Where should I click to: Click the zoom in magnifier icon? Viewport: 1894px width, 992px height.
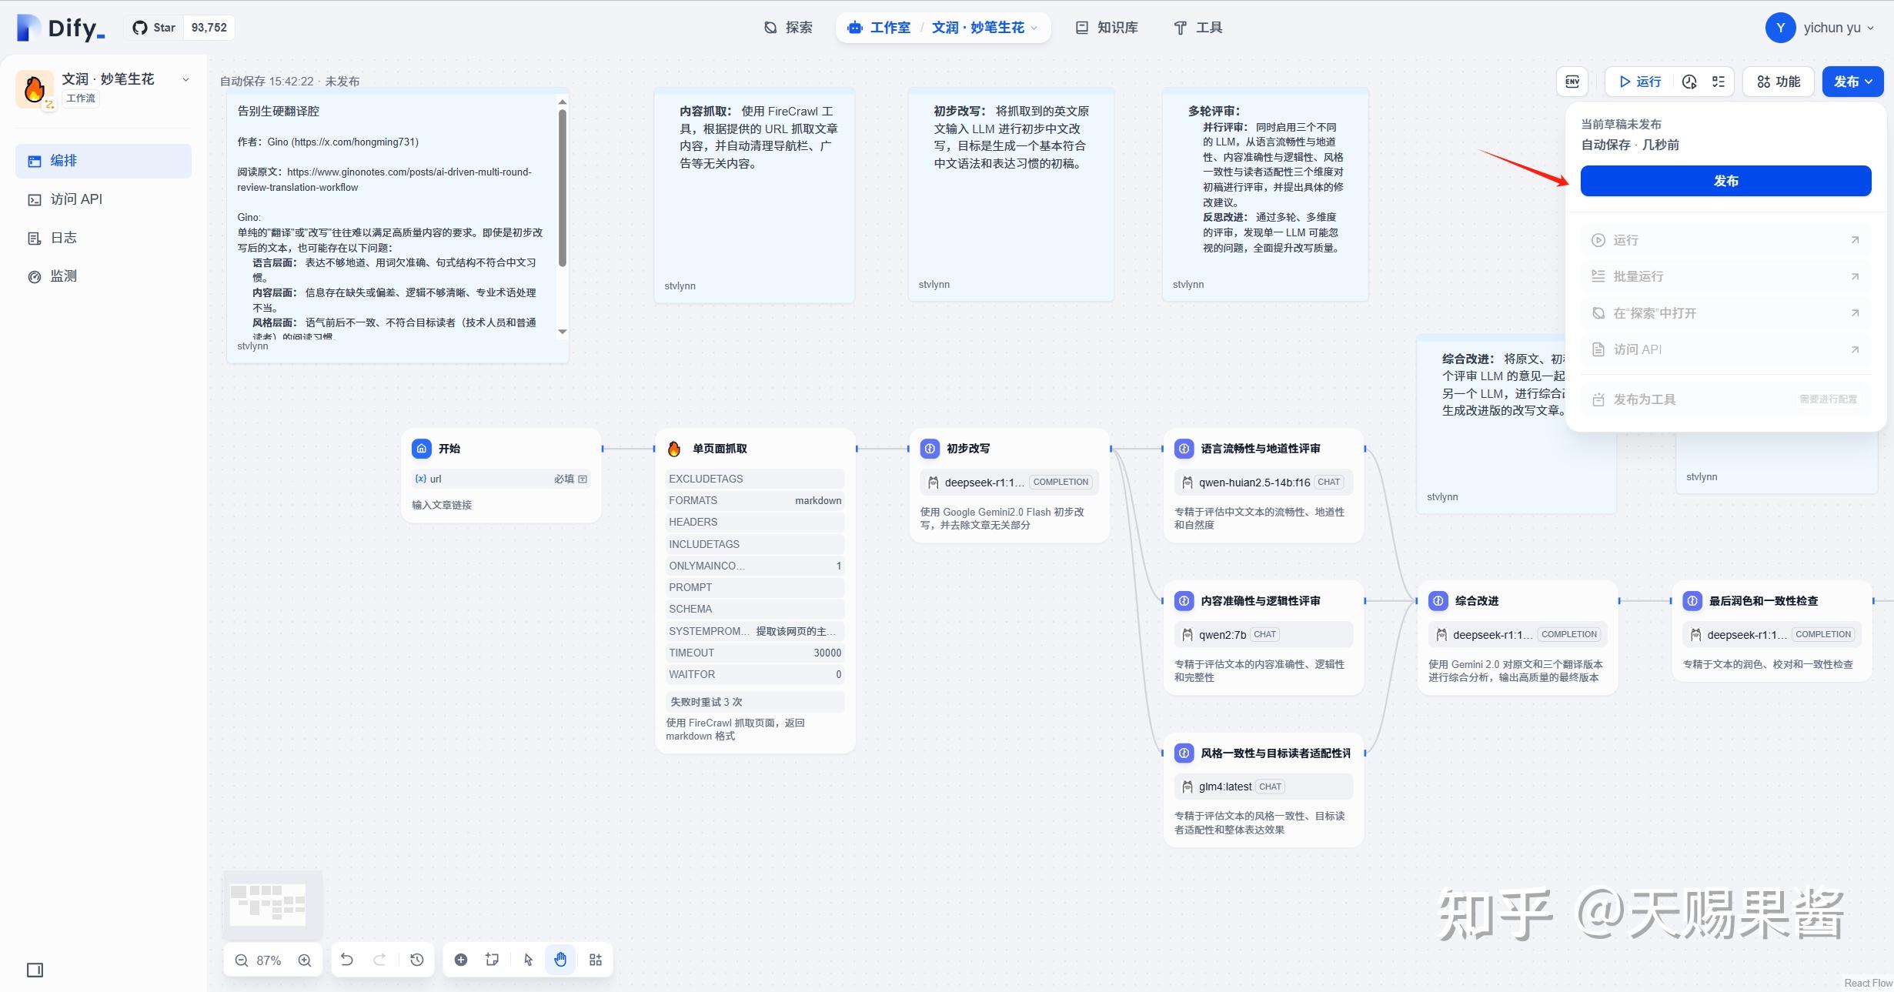coord(305,960)
